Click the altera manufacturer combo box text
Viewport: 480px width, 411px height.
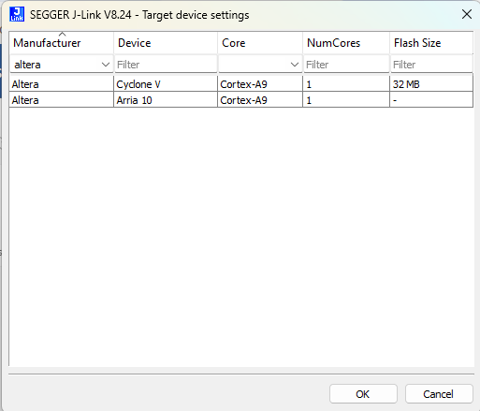[x=27, y=65]
